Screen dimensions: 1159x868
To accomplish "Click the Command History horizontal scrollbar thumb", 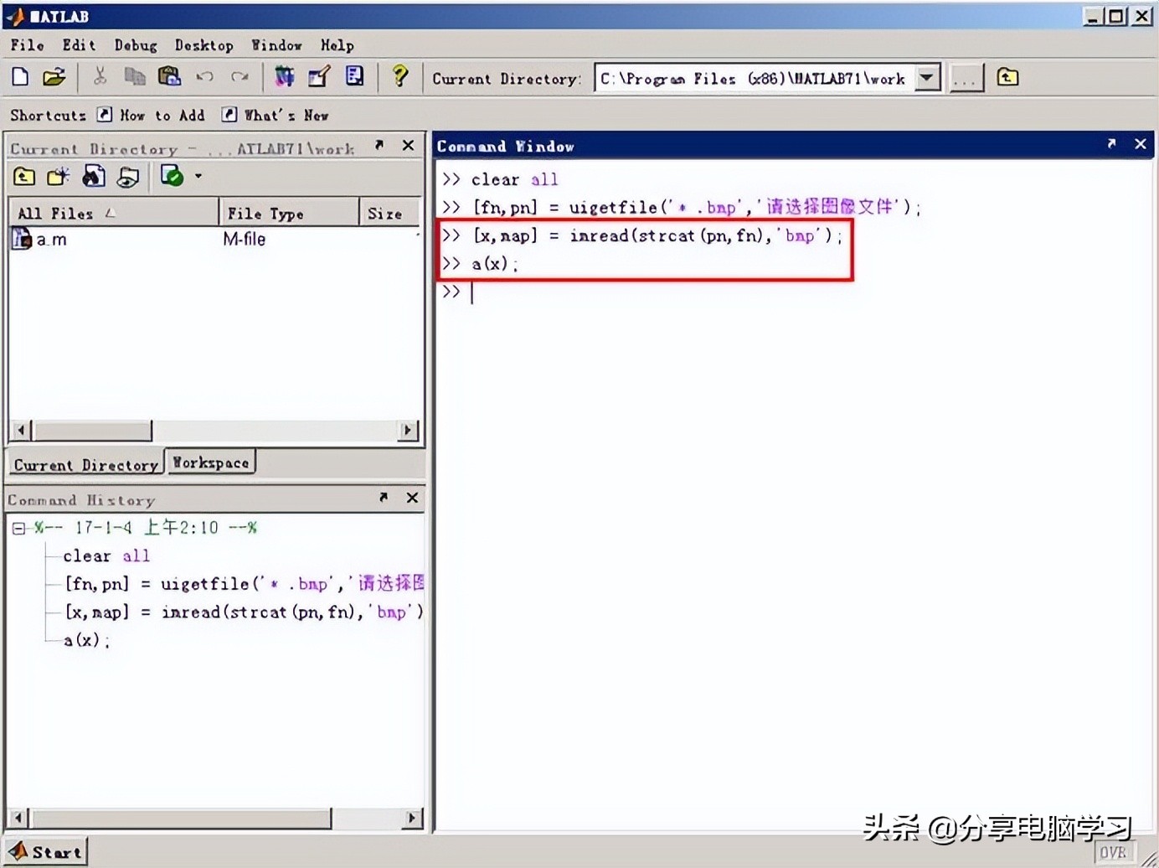I will (181, 818).
